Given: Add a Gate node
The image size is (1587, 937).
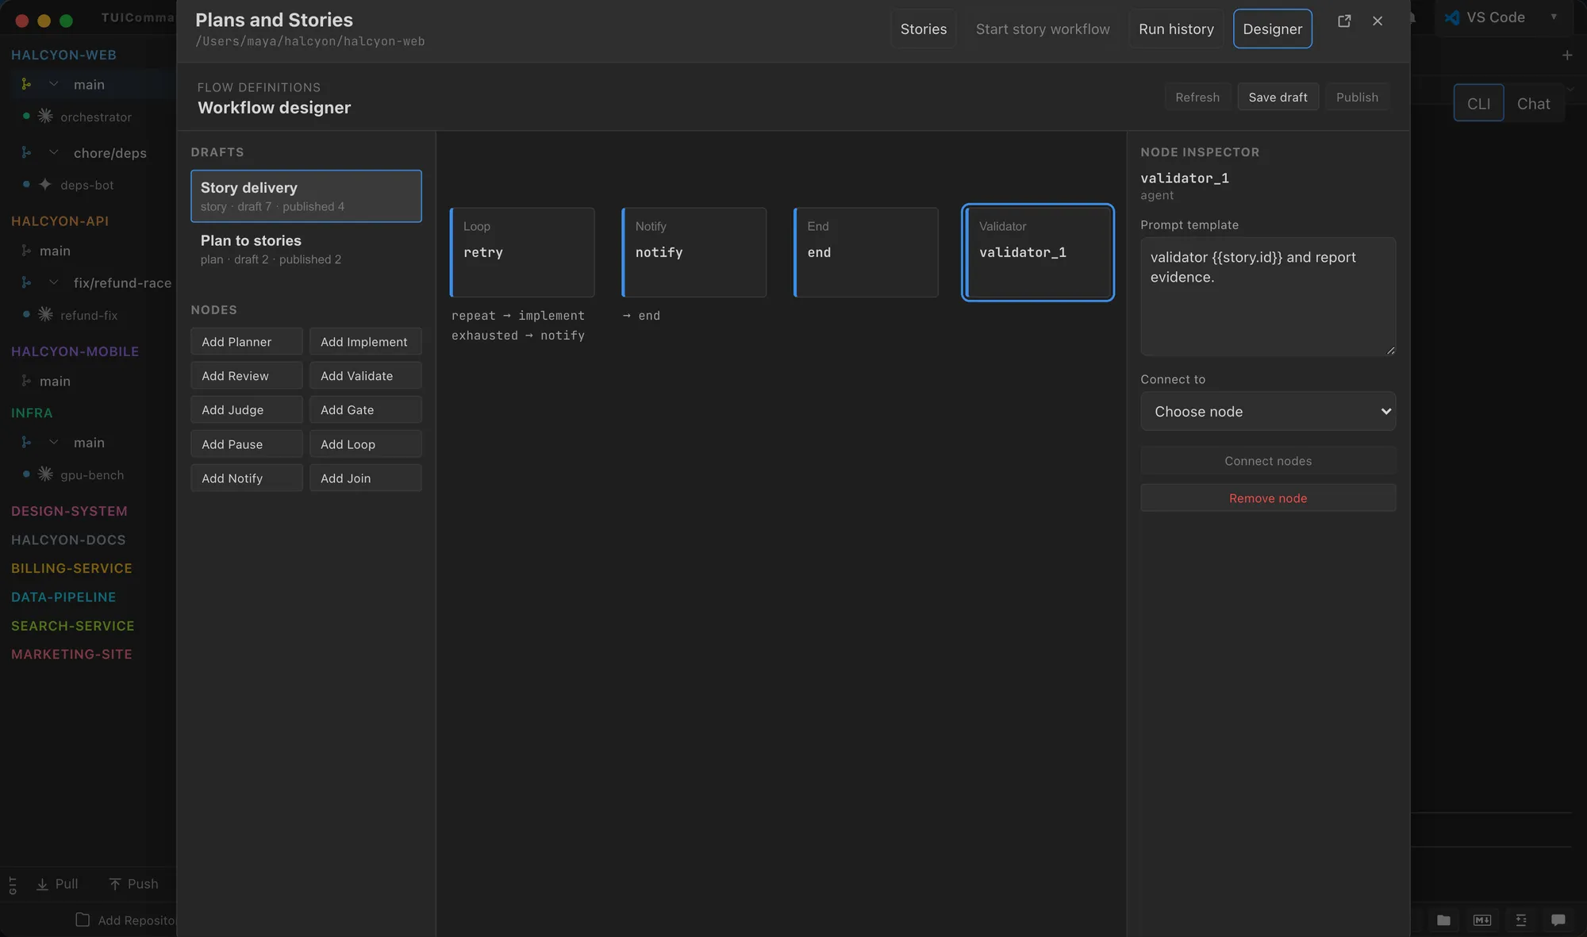Looking at the screenshot, I should [x=365, y=409].
